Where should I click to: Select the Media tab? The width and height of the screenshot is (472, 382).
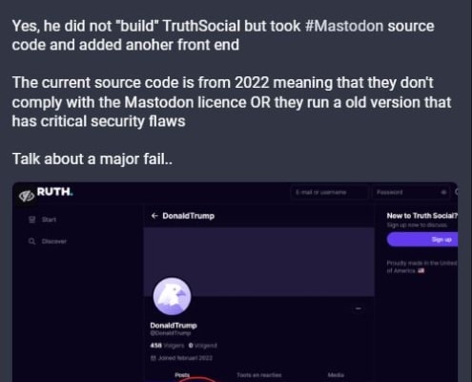click(x=336, y=375)
